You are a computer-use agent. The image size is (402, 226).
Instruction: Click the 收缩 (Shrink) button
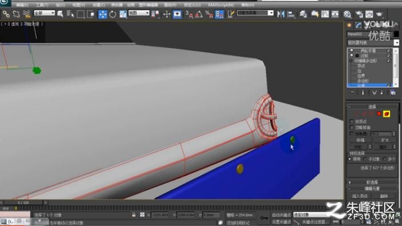360,140
